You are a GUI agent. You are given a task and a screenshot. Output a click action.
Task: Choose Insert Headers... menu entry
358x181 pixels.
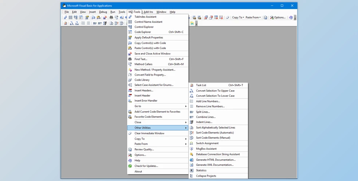158,90
